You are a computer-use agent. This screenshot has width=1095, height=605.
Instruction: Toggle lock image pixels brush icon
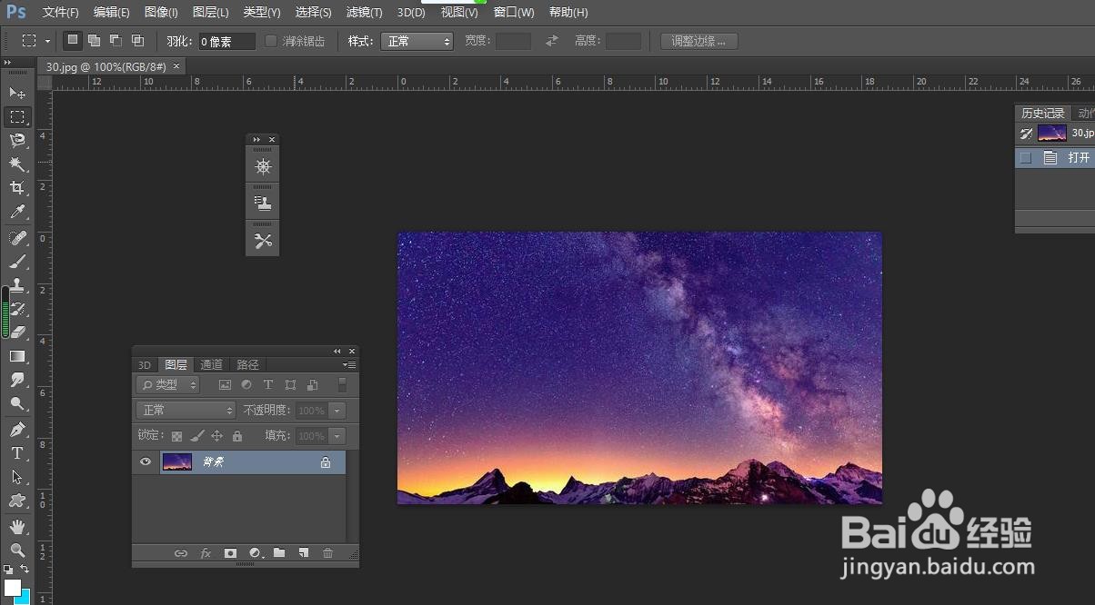196,436
